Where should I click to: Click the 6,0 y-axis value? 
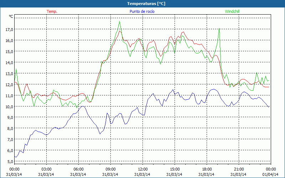tap(10, 150)
